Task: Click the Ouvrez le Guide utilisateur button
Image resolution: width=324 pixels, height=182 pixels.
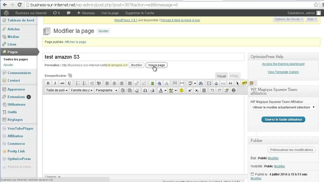Action: 283,120
